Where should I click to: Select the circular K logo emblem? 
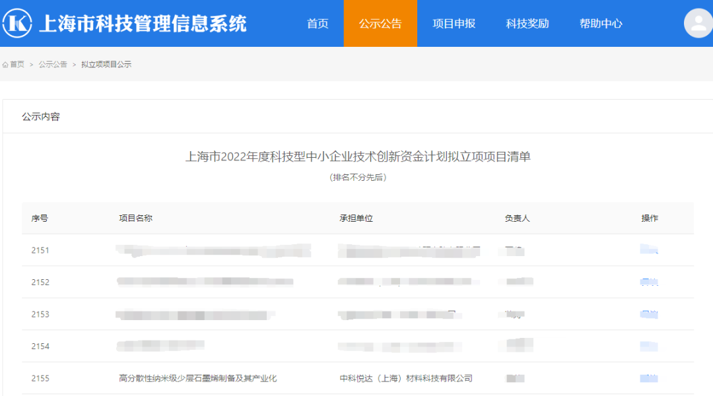pyautogui.click(x=18, y=22)
